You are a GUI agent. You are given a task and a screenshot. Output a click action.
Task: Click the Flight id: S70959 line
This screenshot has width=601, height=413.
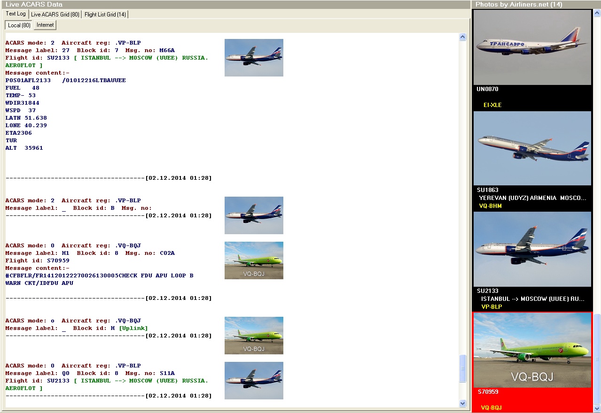click(38, 260)
